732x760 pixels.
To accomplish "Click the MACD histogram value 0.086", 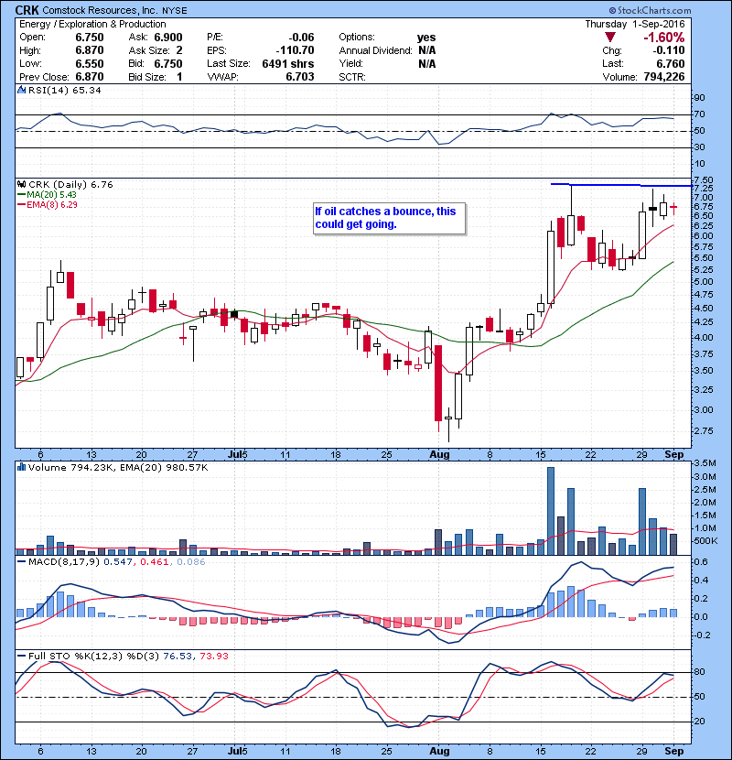I will 191,562.
